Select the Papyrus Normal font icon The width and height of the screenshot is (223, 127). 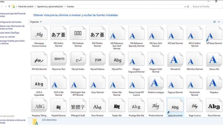click(175, 82)
